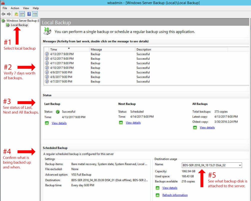Click the green arrow icon under Next Backup

(x=121, y=123)
